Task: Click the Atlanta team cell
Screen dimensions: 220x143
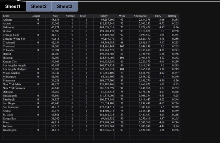Action: pyautogui.click(x=17, y=23)
